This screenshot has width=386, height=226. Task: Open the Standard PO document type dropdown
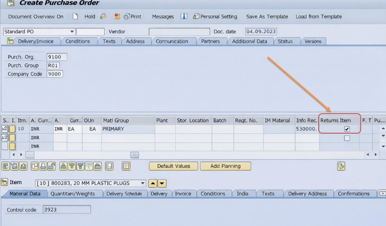(72, 32)
